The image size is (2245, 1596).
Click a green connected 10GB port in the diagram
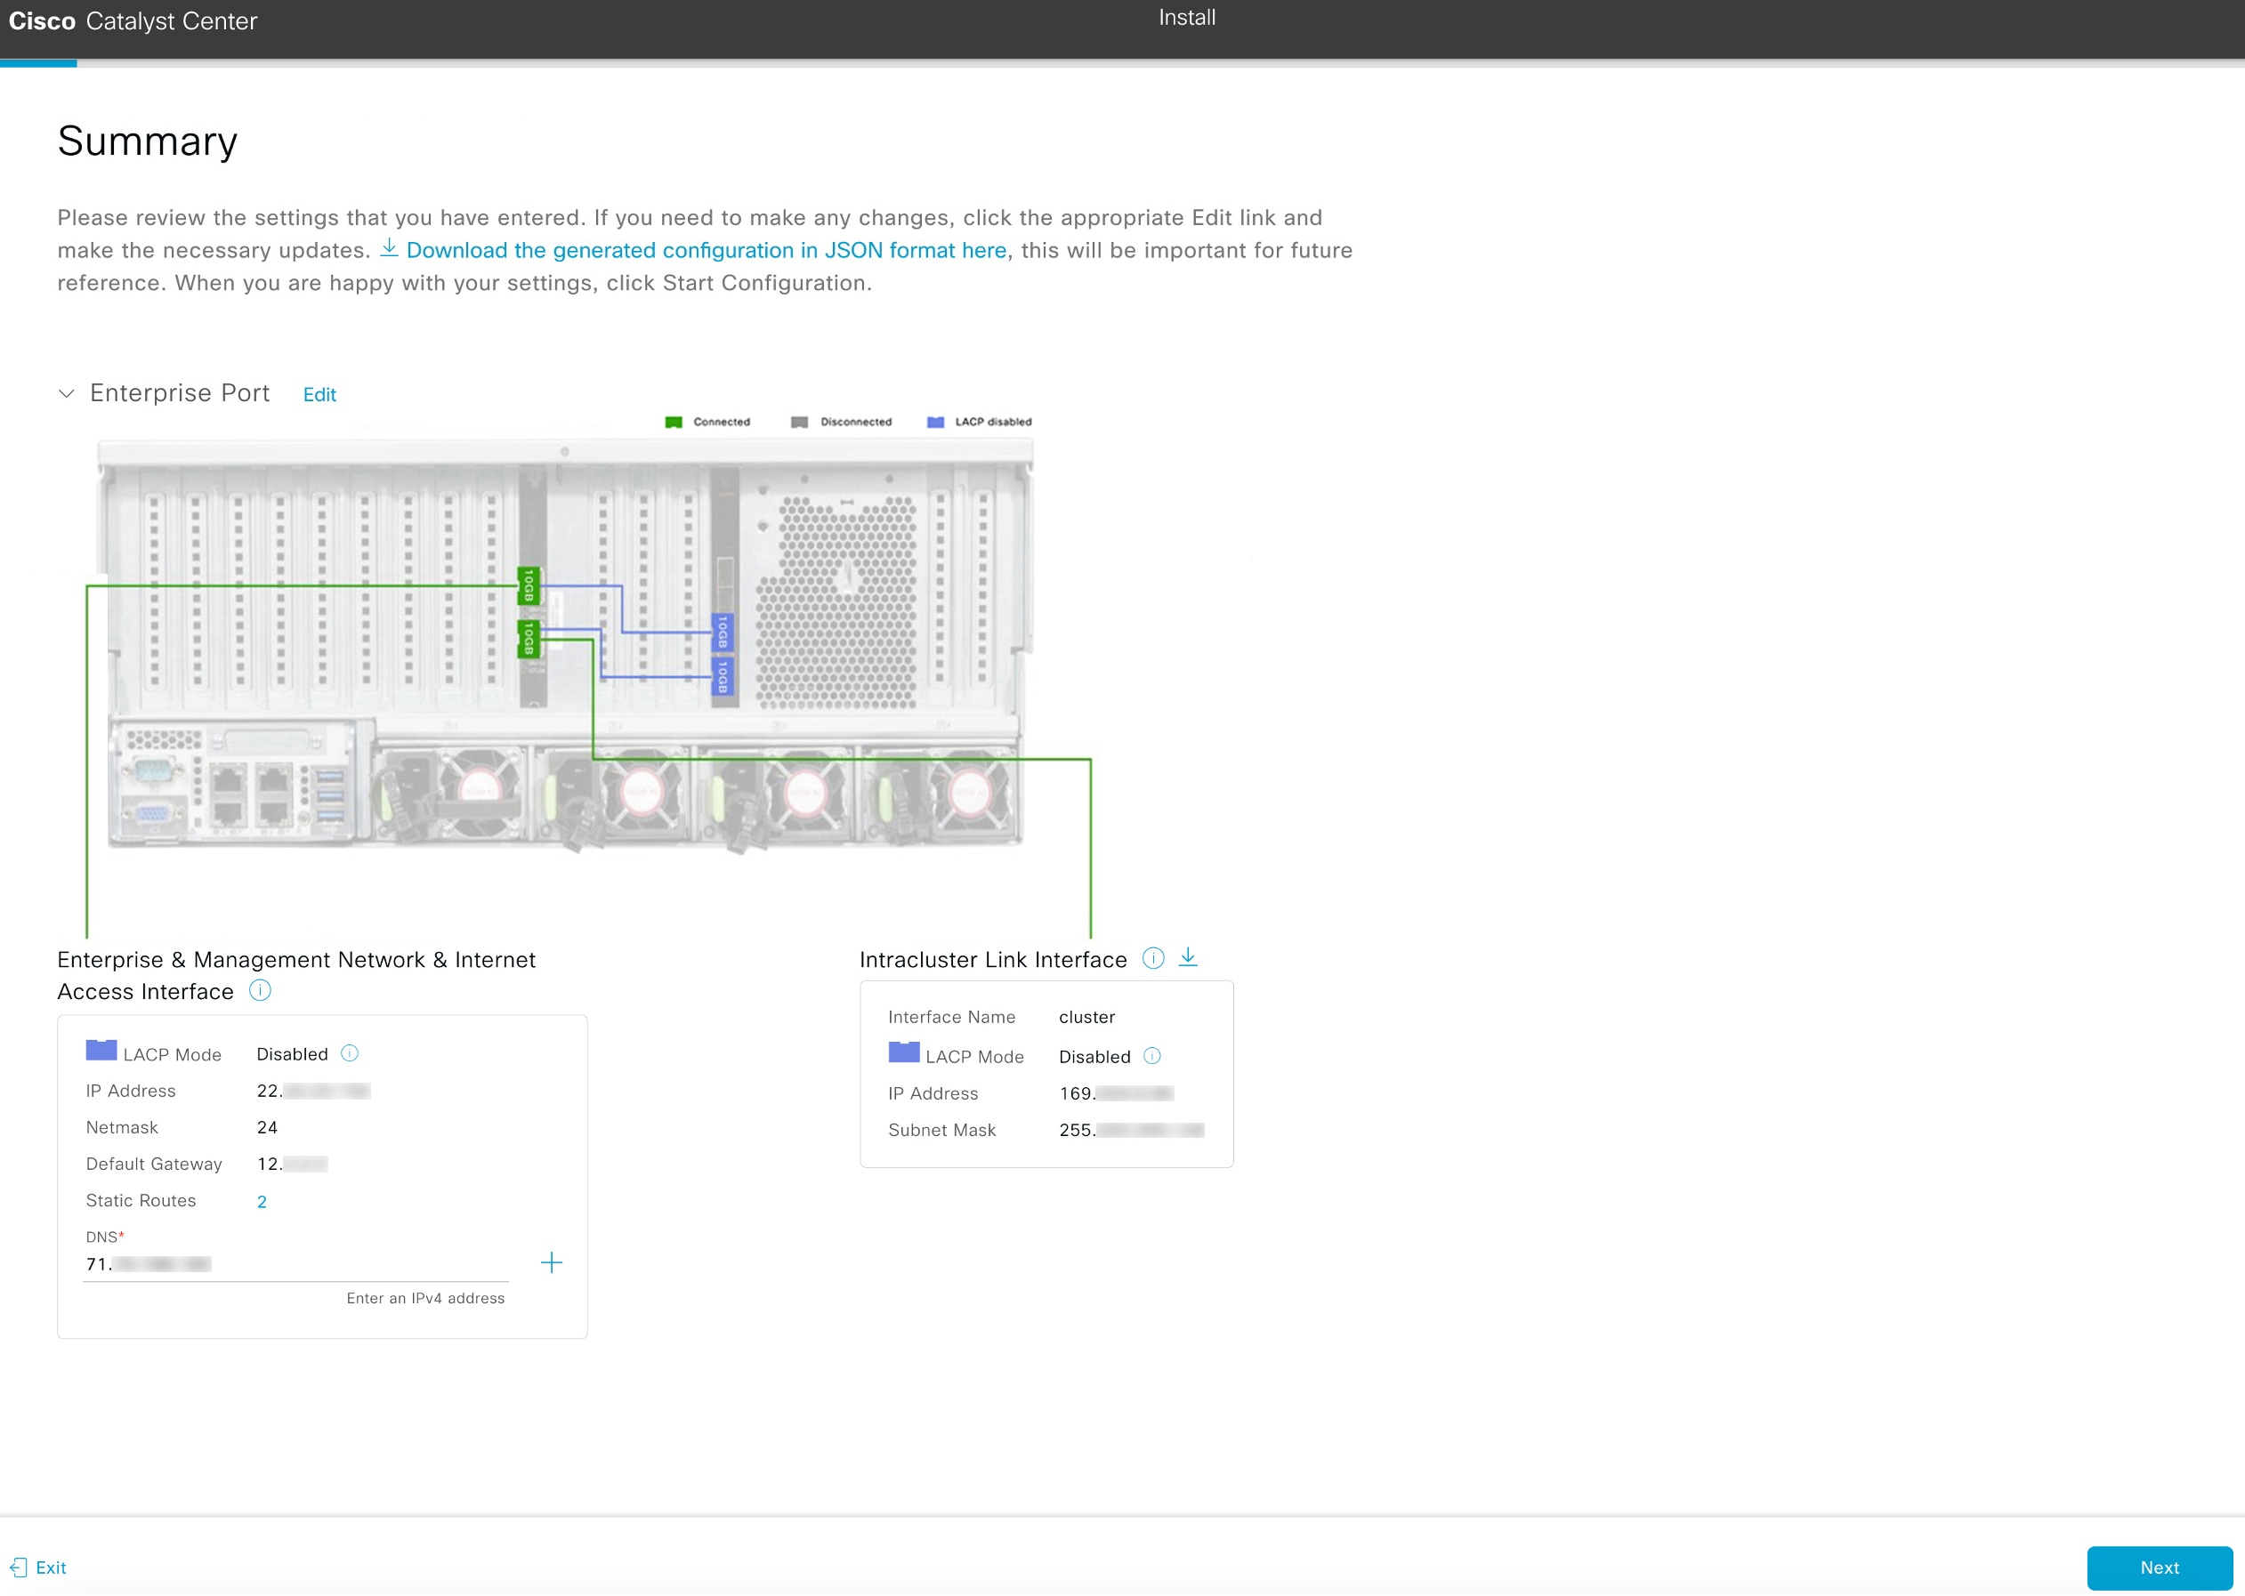pyautogui.click(x=528, y=586)
